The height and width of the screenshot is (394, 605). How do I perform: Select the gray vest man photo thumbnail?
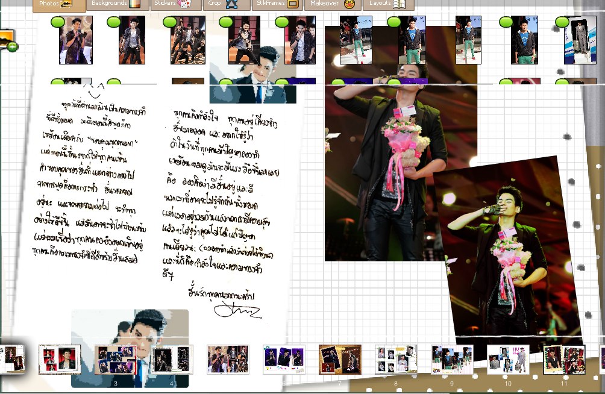coord(132,40)
